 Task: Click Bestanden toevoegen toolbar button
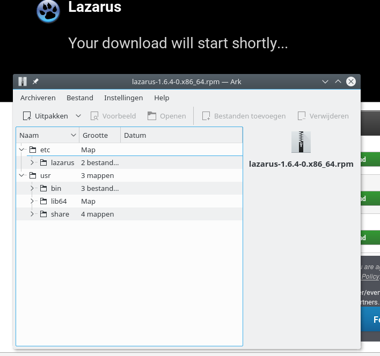pyautogui.click(x=244, y=116)
